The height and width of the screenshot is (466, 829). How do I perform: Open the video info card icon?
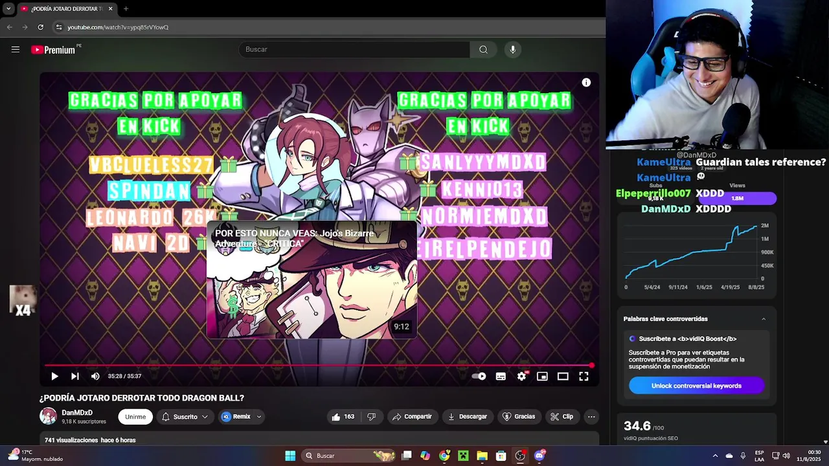click(586, 83)
